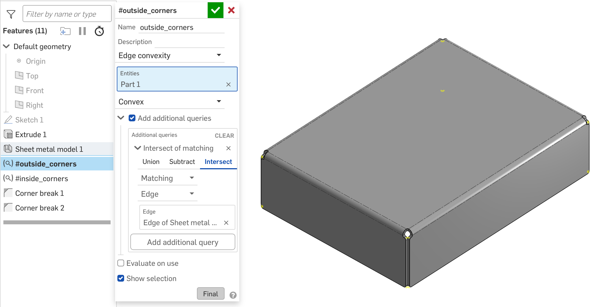Click the Edge selection box

pyautogui.click(x=187, y=217)
